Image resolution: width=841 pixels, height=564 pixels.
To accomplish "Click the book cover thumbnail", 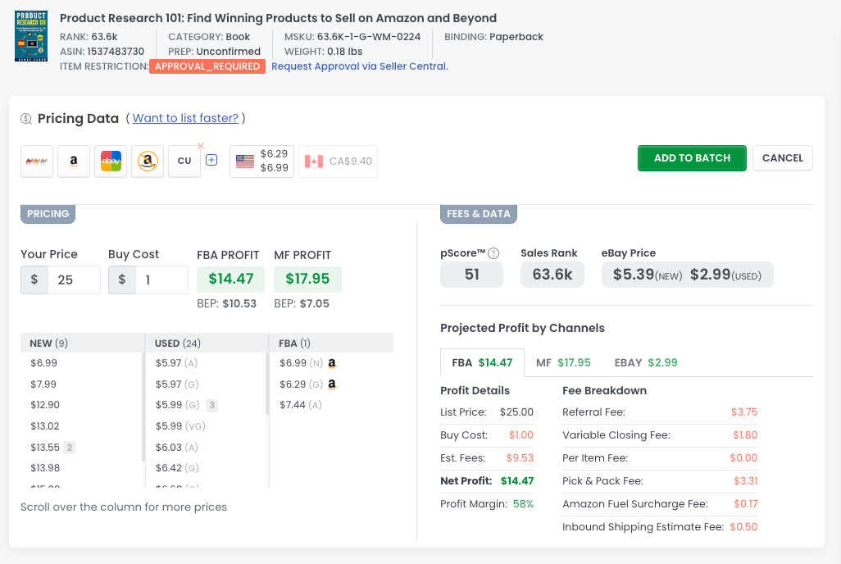I will (31, 36).
